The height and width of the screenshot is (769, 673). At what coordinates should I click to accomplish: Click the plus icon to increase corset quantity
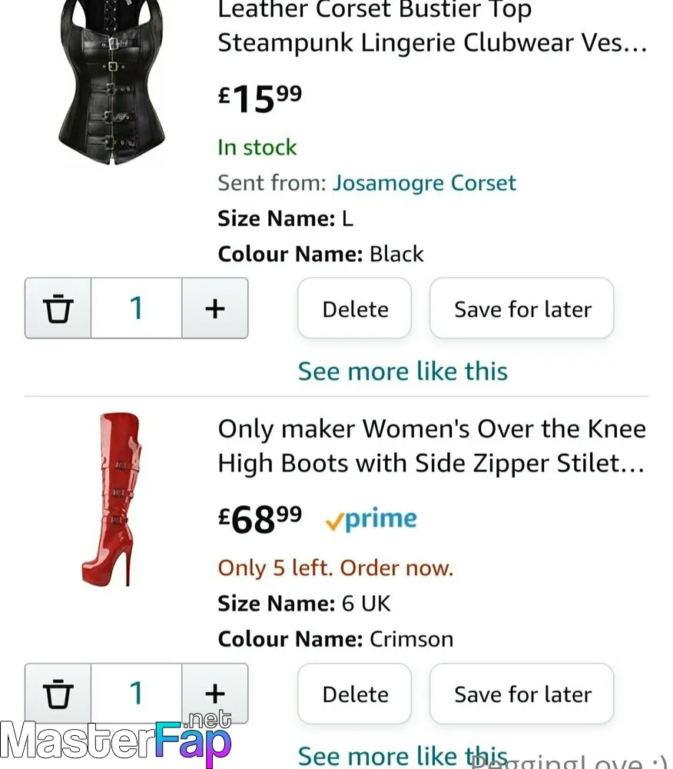(215, 308)
